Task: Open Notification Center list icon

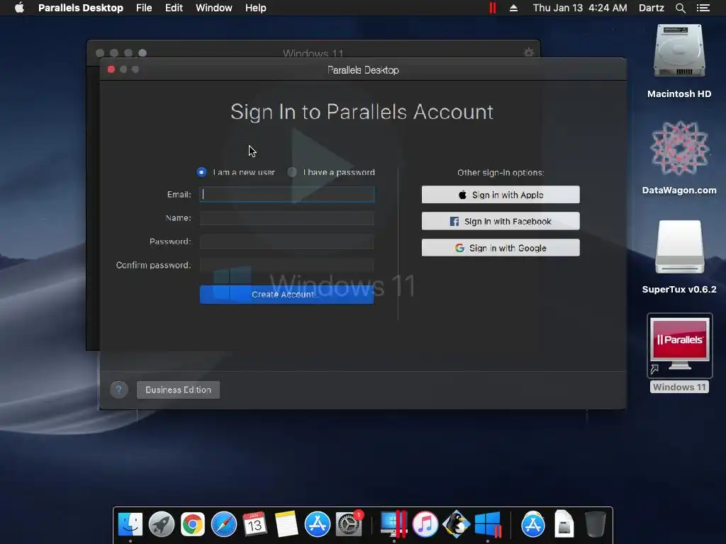Action: pyautogui.click(x=703, y=8)
